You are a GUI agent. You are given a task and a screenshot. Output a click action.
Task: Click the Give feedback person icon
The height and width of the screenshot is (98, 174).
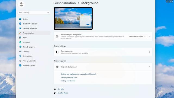55,93
